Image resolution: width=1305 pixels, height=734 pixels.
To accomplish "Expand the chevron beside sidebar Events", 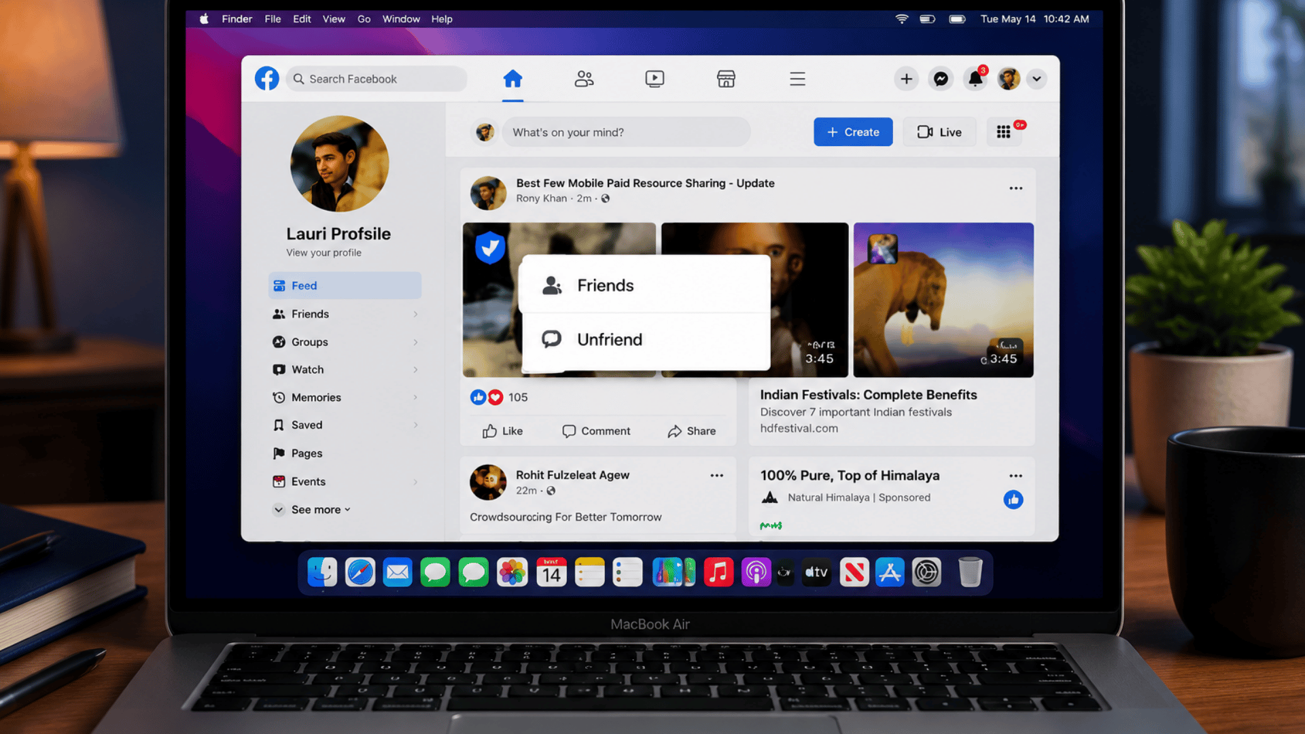I will click(x=415, y=481).
